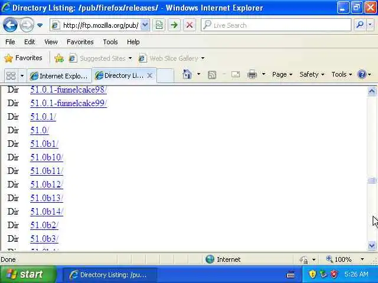Open the Tools menu in menu bar
This screenshot has width=378, height=283.
coord(110,42)
